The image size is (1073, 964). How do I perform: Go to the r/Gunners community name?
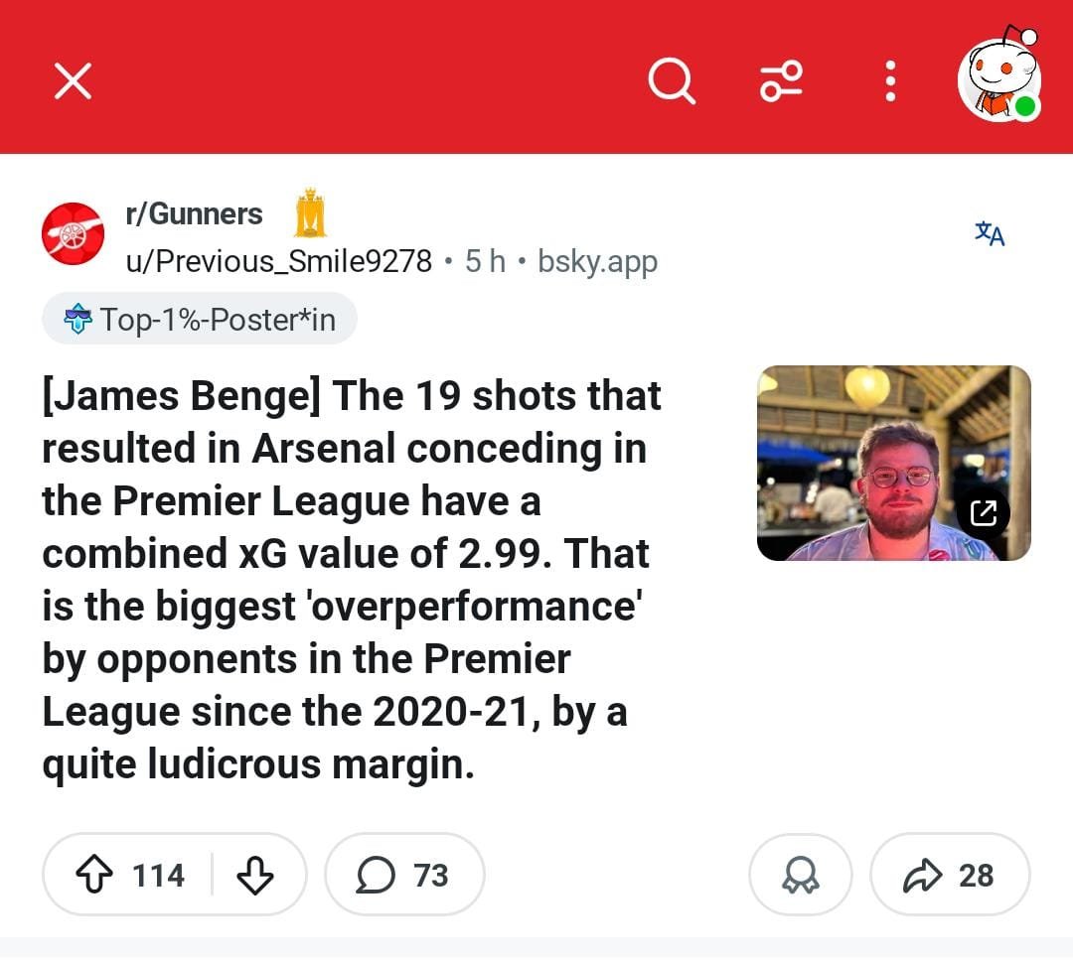coord(194,213)
